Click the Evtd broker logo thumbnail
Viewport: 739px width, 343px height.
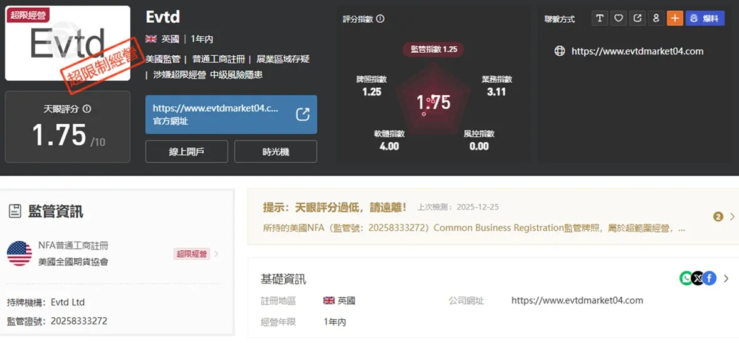click(68, 43)
